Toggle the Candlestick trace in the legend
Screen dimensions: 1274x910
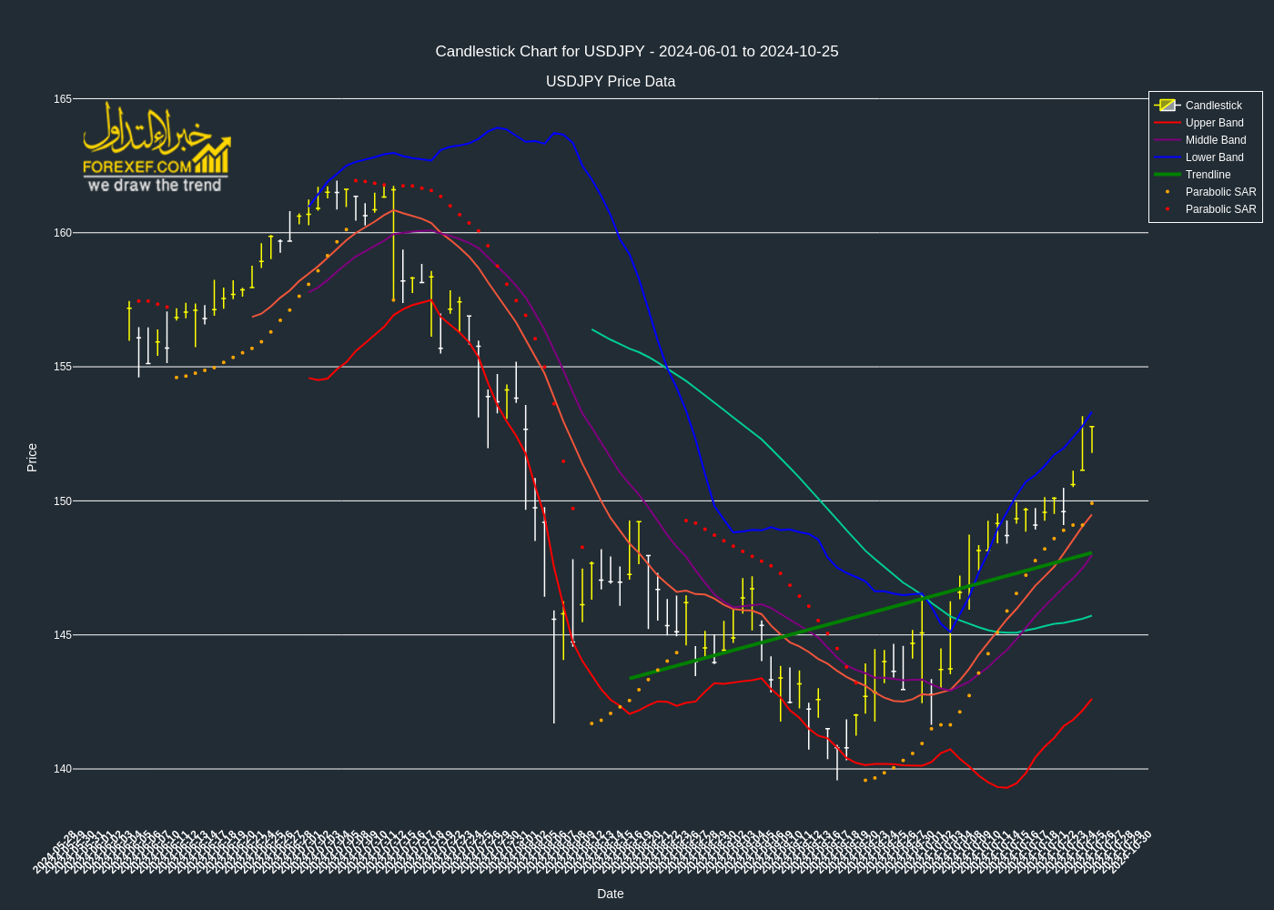click(x=1206, y=106)
